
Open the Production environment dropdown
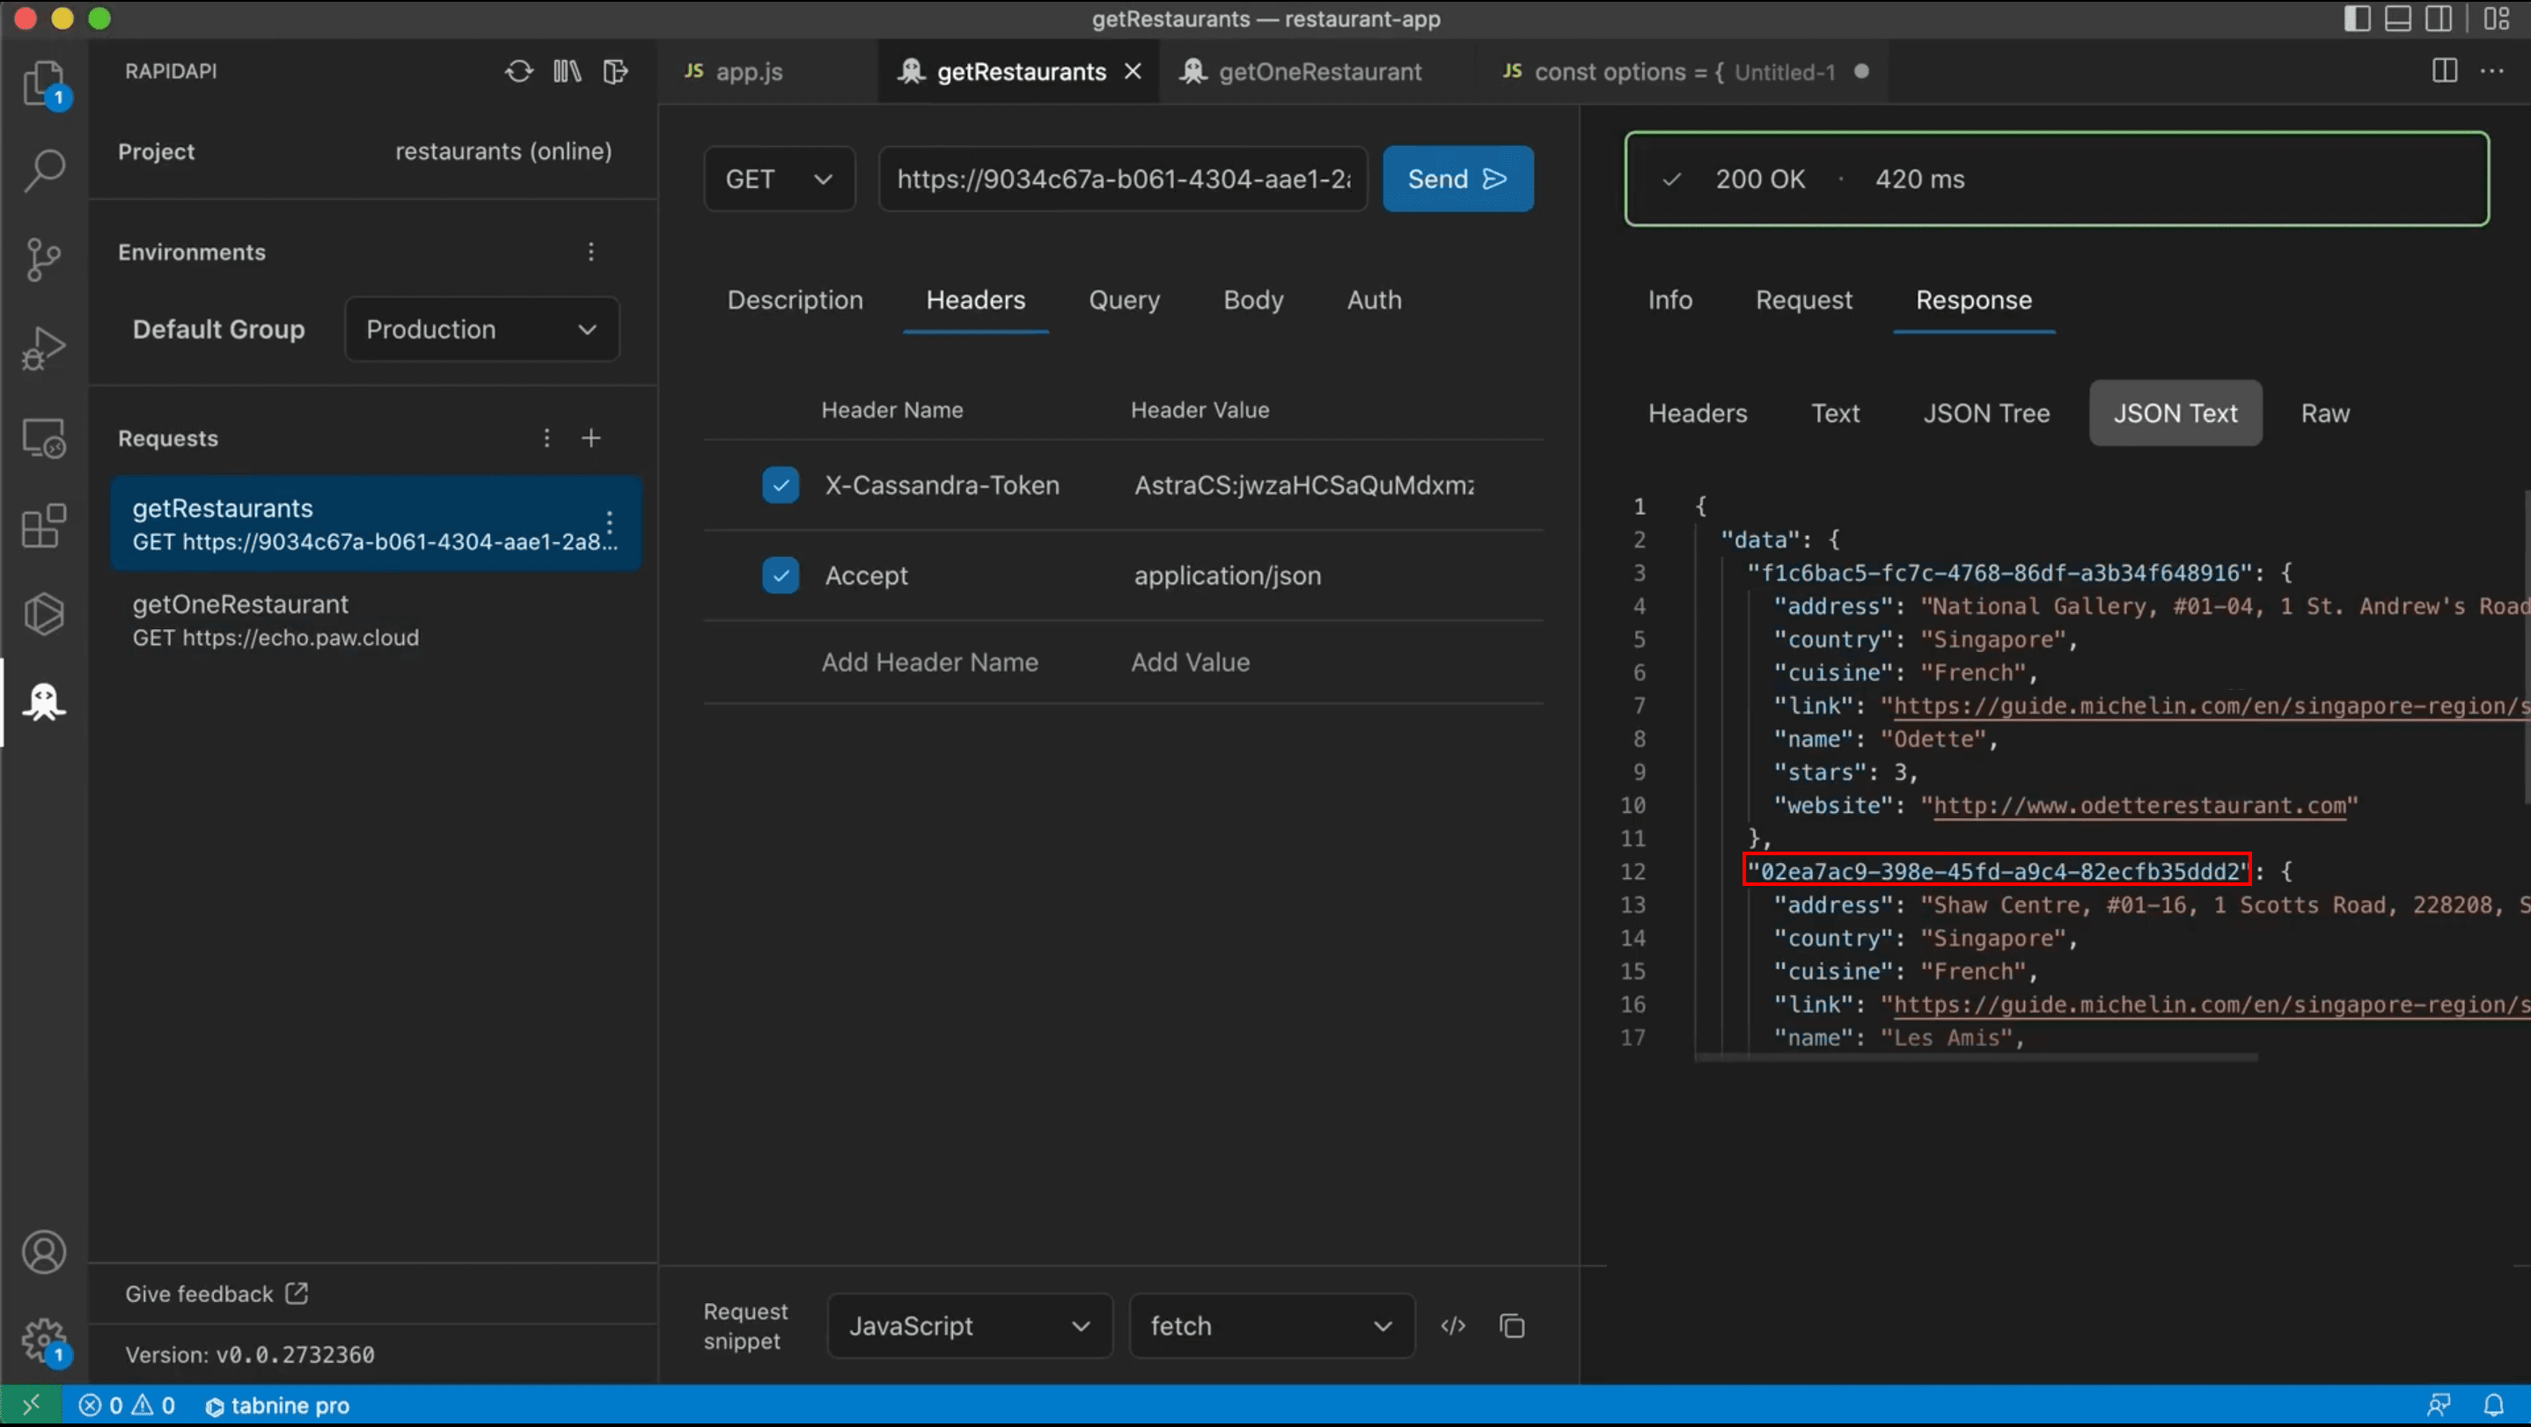click(x=481, y=329)
